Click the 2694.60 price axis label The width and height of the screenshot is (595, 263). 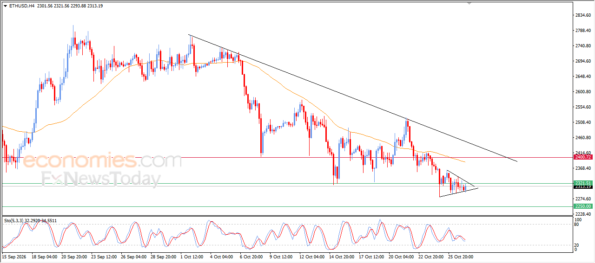pyautogui.click(x=582, y=61)
